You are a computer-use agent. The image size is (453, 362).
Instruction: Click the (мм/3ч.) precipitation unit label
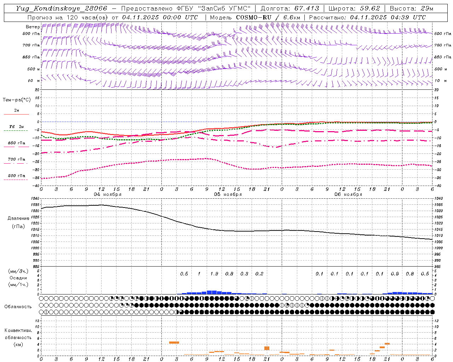tap(18, 271)
